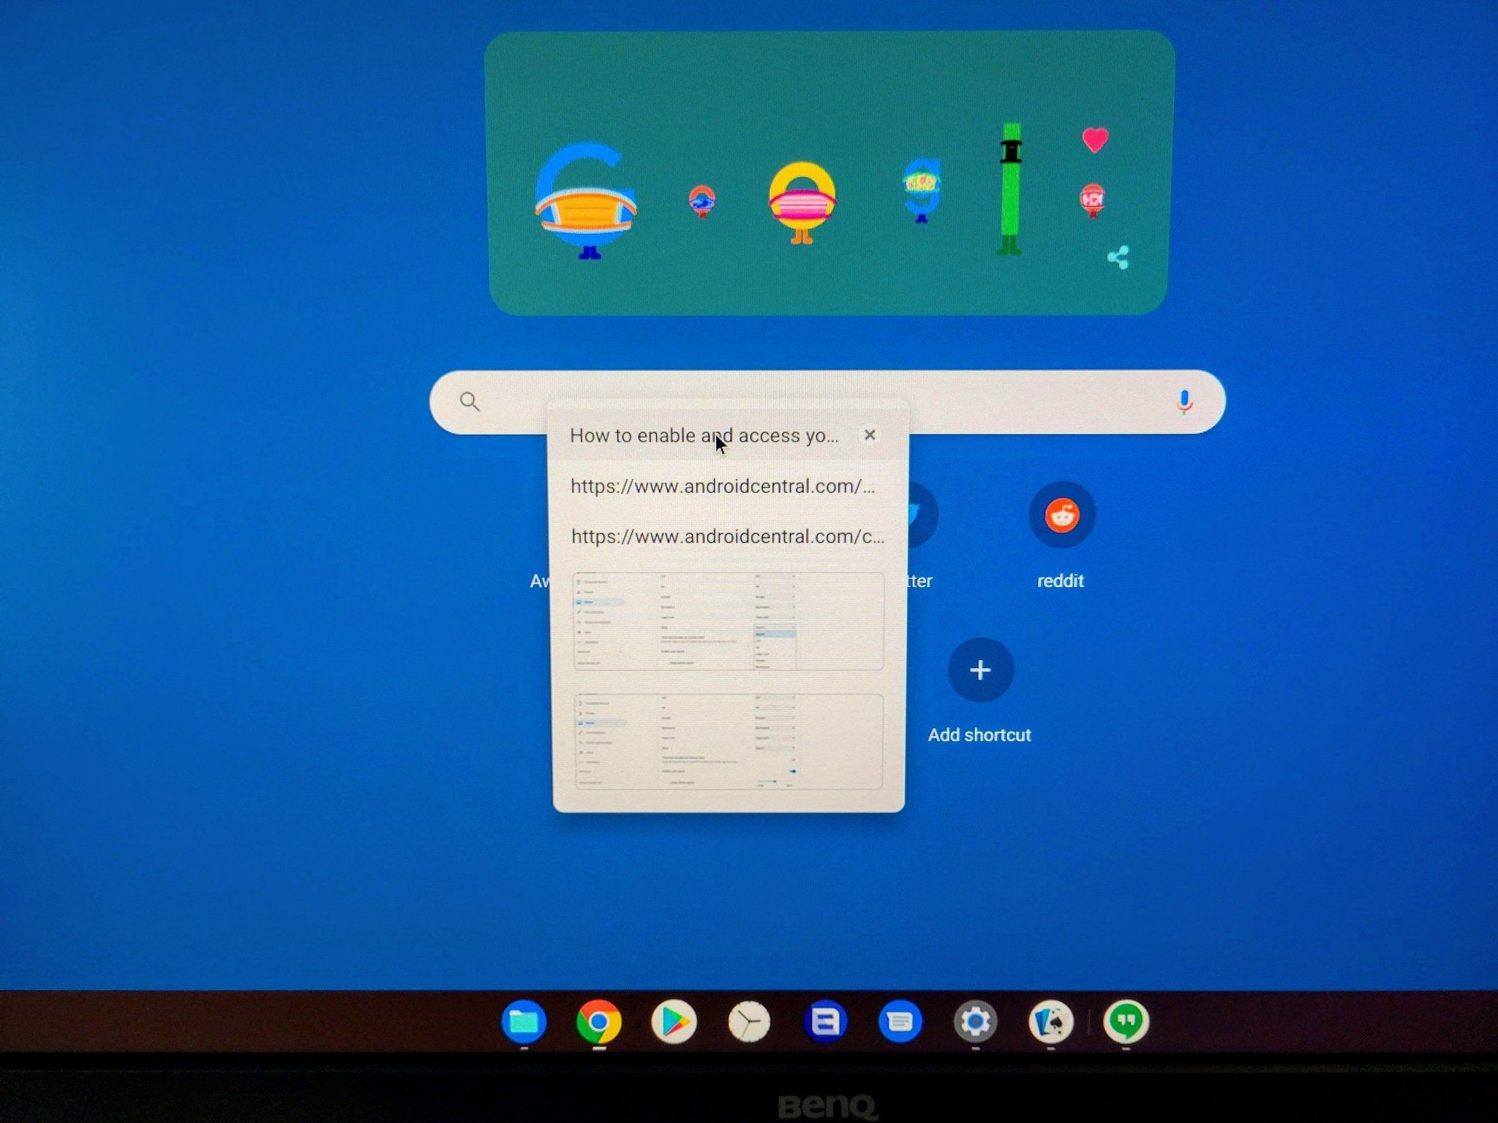Open Hangouts from the shelf
The width and height of the screenshot is (1498, 1123).
(1126, 1021)
